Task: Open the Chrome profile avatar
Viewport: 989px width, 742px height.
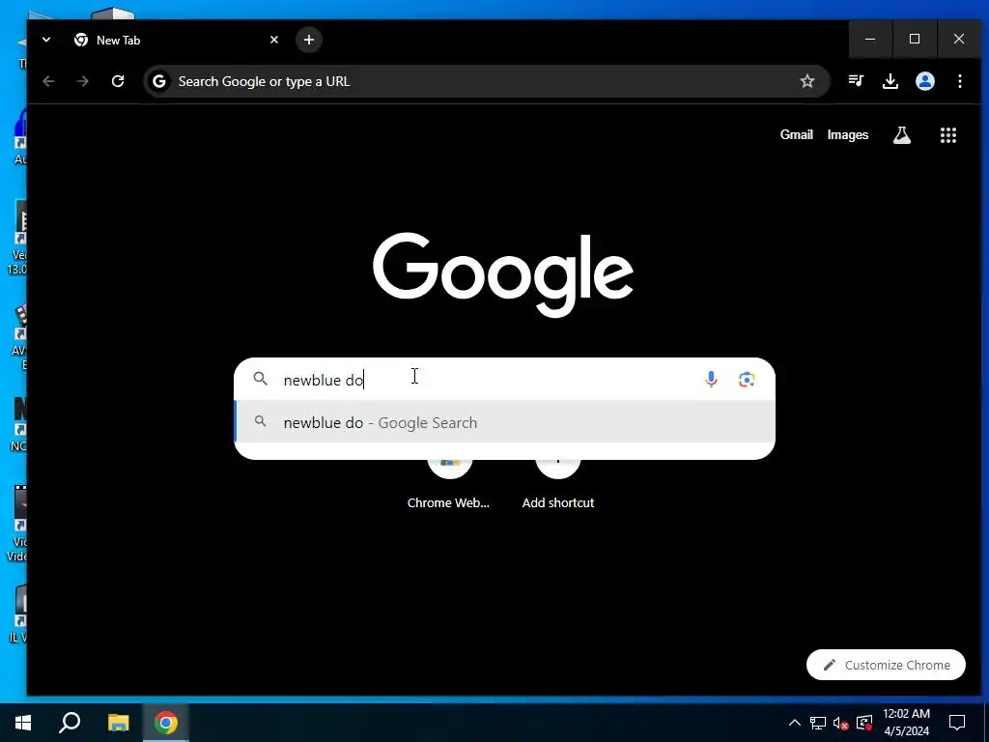Action: point(924,81)
